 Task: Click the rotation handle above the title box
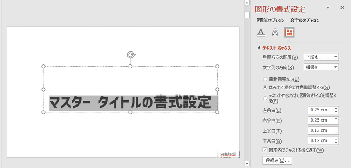[131, 54]
